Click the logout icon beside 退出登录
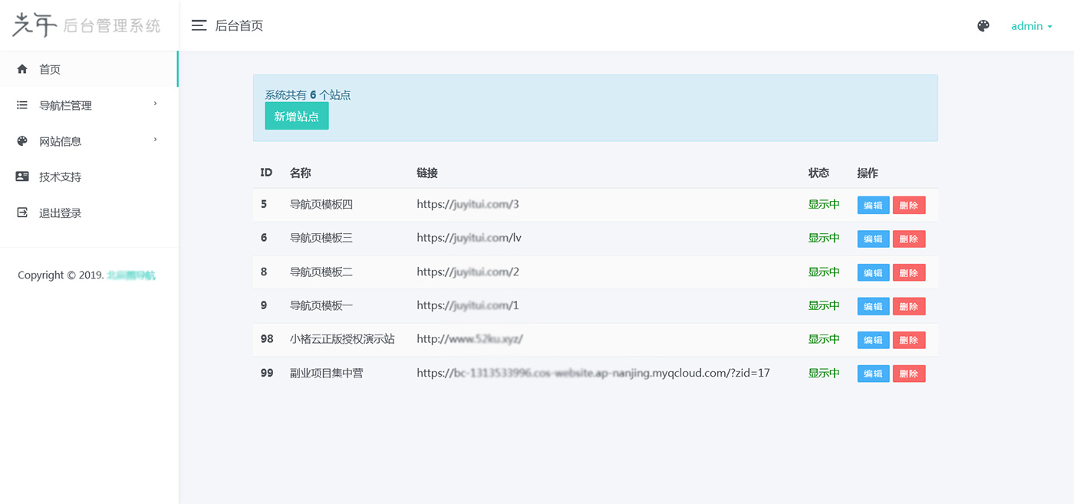Viewport: 1074px width, 504px height. click(x=21, y=212)
